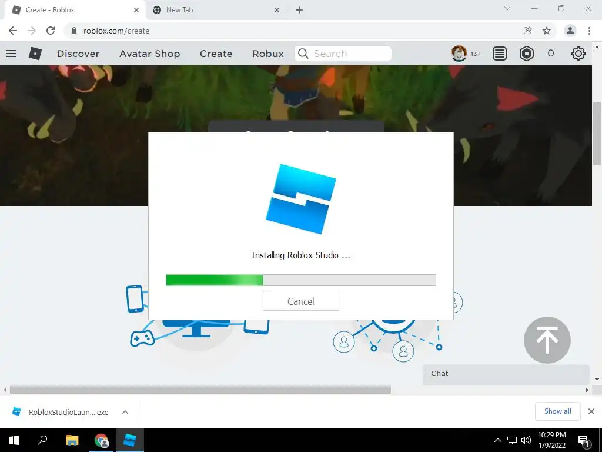
Task: Click the installation progress bar
Action: (300, 280)
